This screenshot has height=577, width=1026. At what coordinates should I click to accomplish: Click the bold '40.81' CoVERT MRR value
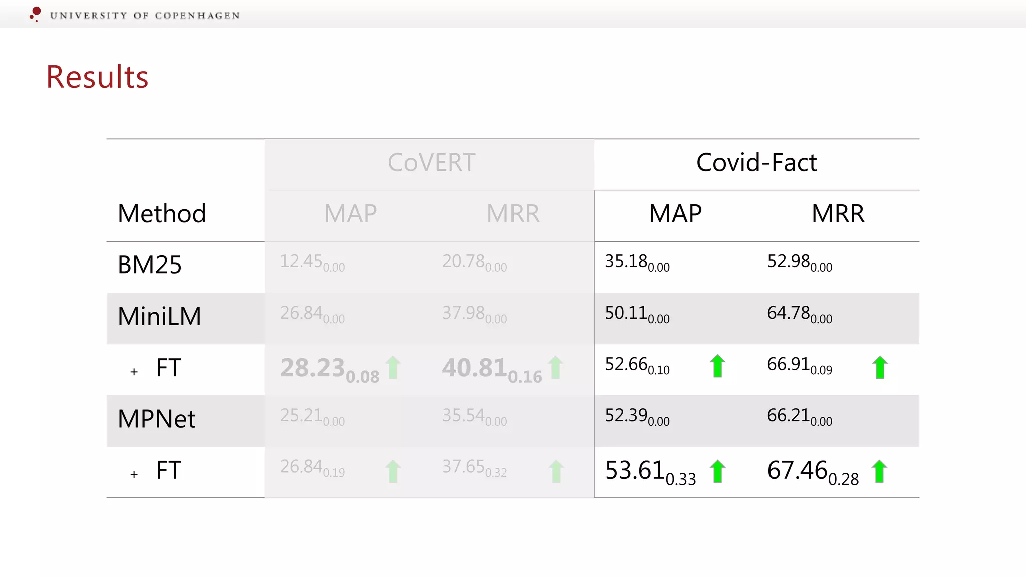pyautogui.click(x=492, y=370)
